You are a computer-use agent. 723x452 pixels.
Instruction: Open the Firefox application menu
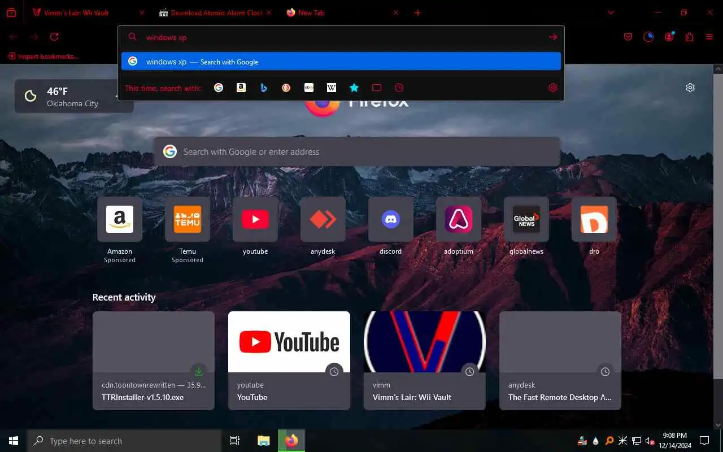tap(709, 37)
